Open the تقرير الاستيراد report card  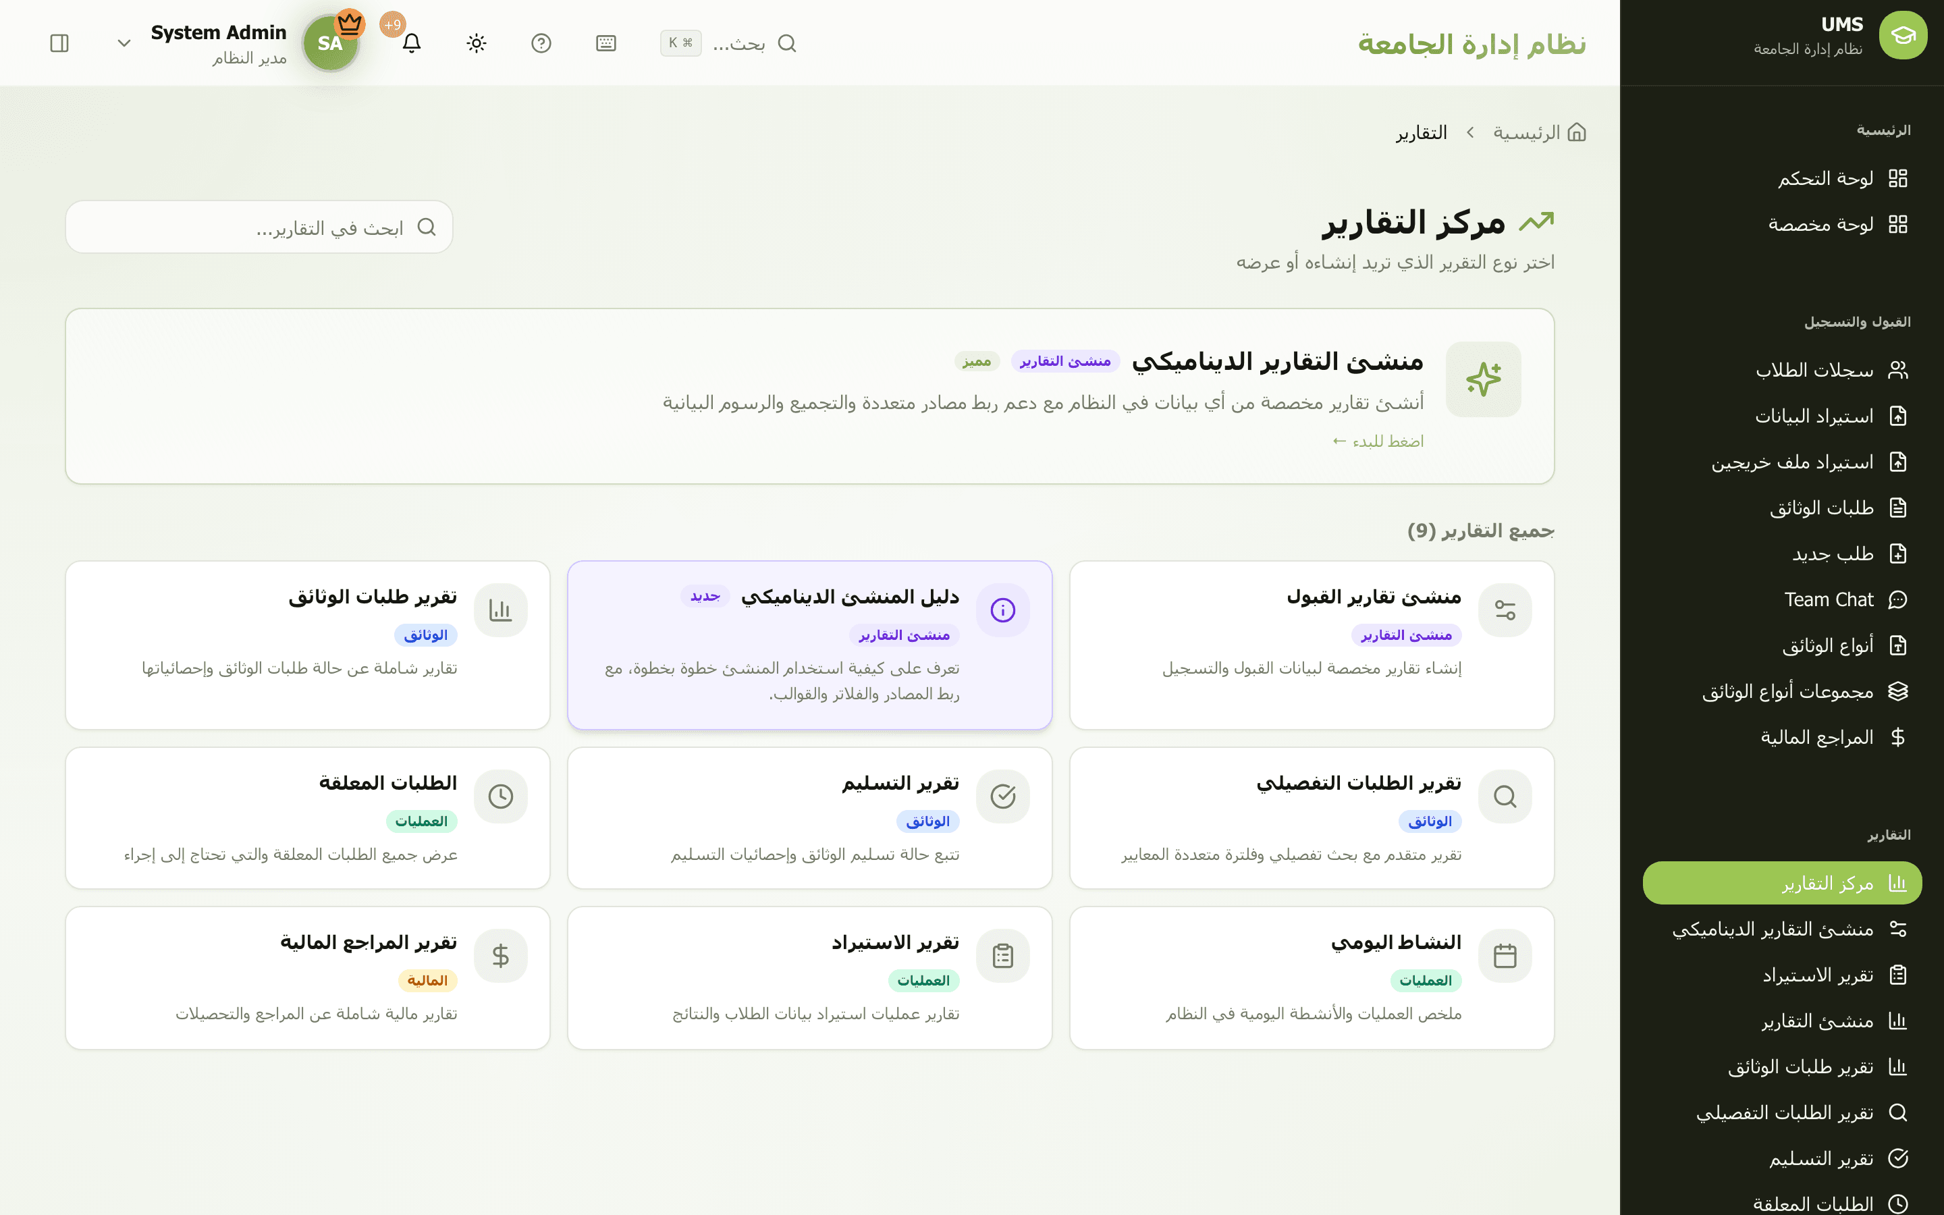(810, 978)
